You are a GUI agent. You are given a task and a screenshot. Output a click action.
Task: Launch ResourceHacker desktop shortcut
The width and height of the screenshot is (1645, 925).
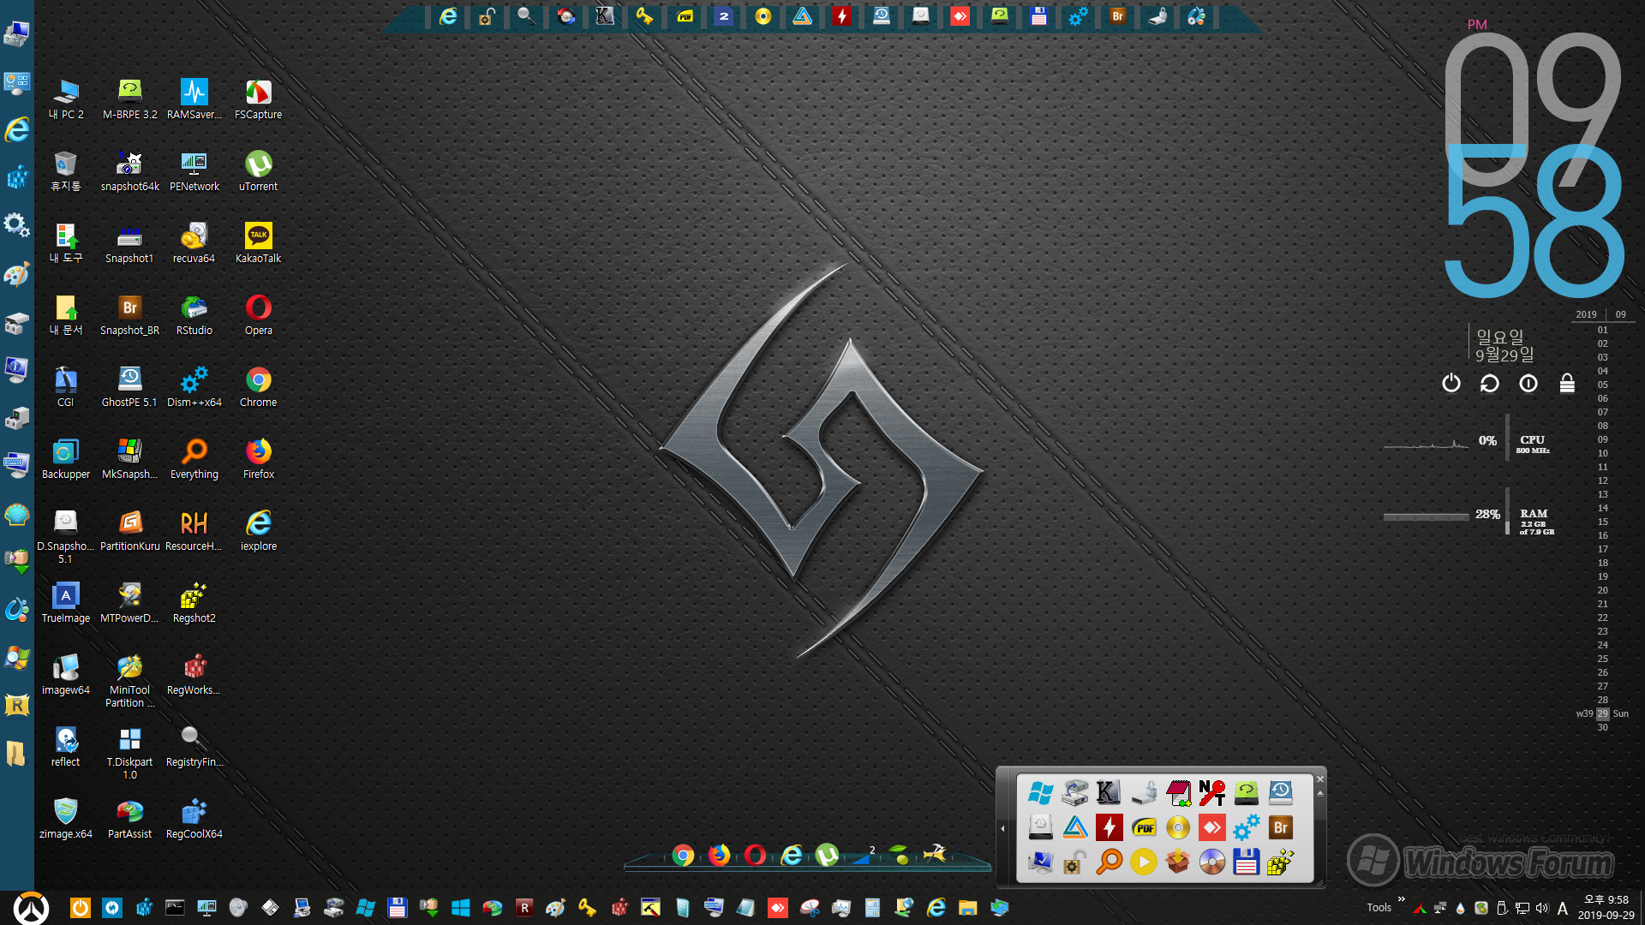194,530
